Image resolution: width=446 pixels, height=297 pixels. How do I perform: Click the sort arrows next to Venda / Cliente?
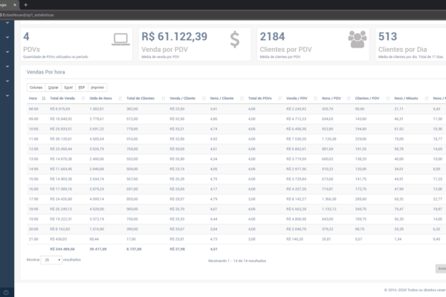point(204,98)
